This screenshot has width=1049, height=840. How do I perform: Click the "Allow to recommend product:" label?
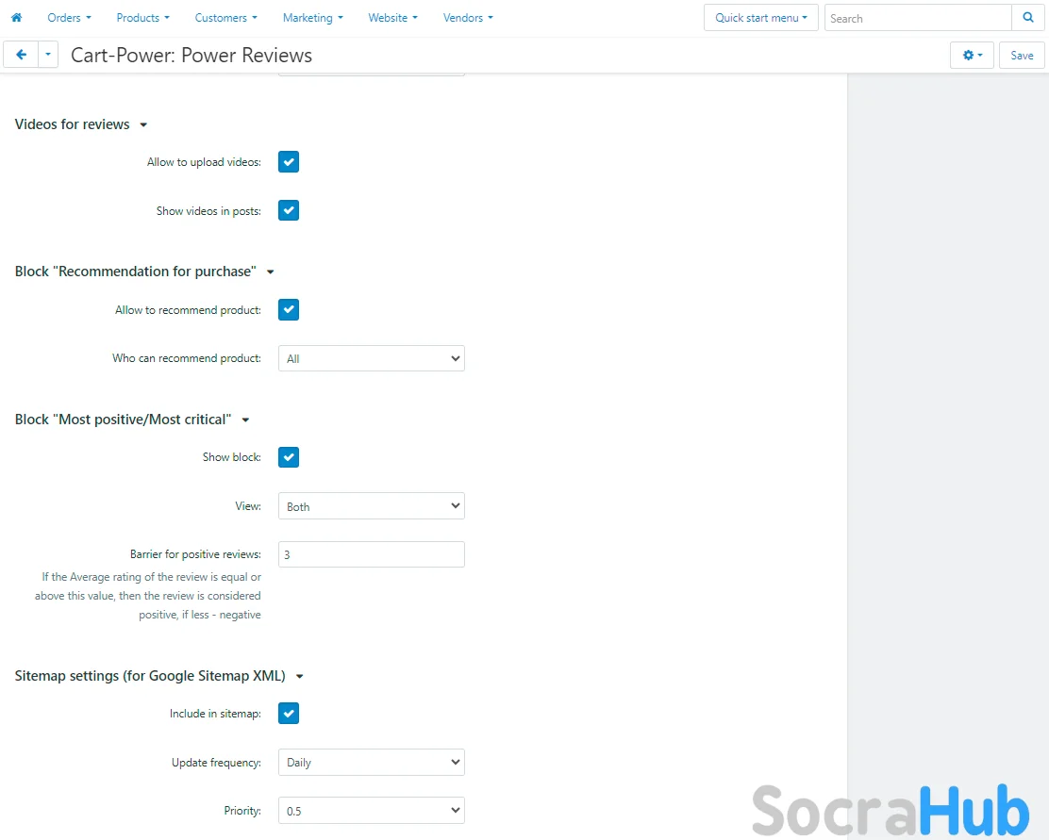188,309
